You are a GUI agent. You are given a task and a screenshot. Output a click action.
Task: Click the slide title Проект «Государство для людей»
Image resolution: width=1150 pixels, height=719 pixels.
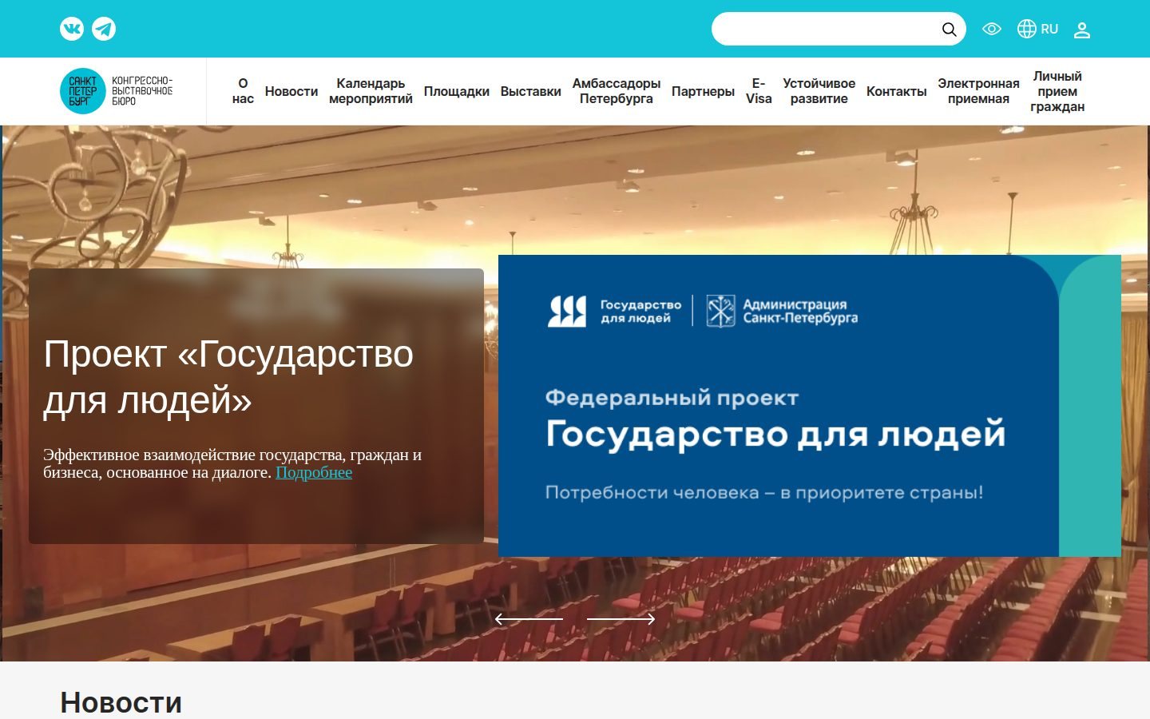228,376
